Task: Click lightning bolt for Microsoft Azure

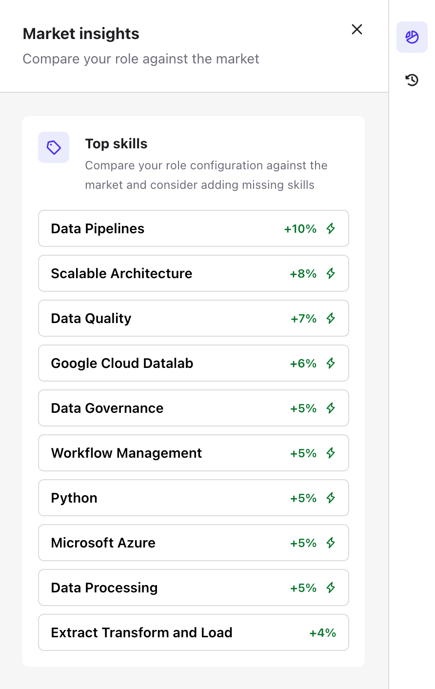Action: pos(331,543)
